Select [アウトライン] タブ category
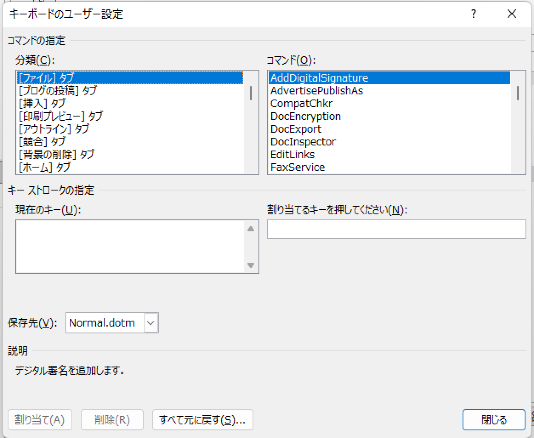This screenshot has width=534, height=438. 130,129
